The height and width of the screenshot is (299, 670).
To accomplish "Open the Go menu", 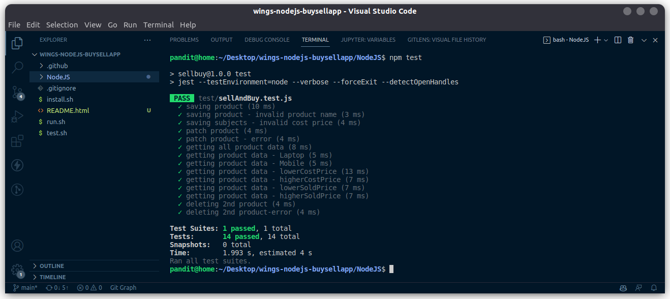I will click(x=112, y=24).
